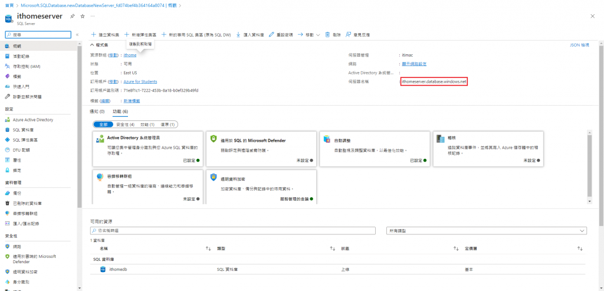Switch to the Features (6) tab
Screen dimensions: 604x291
(120, 112)
